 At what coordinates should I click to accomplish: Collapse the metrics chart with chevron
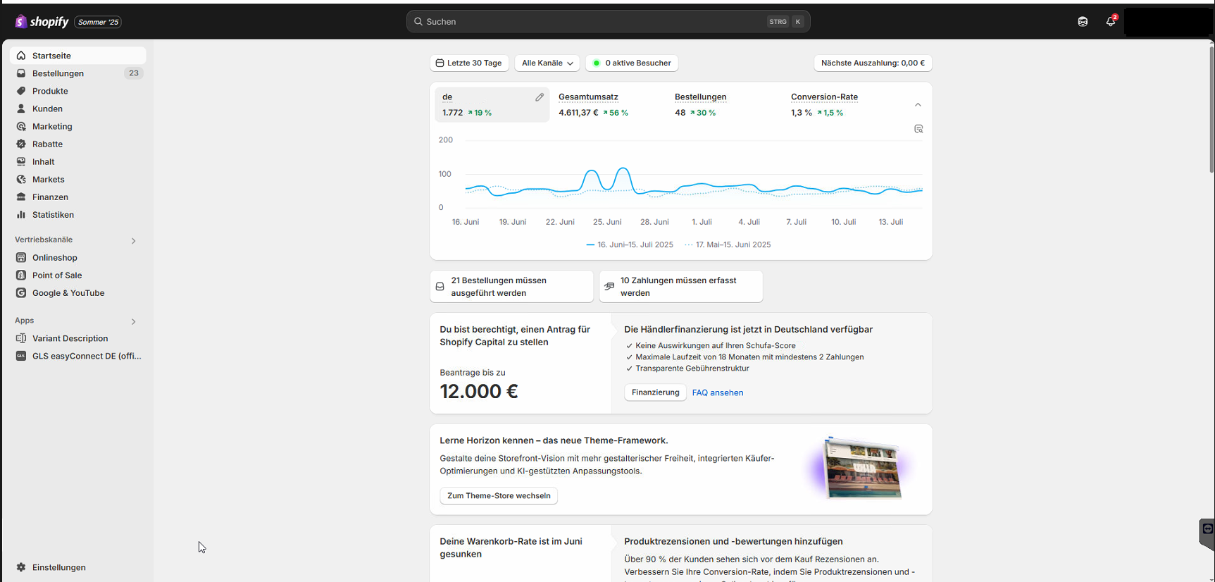(918, 105)
